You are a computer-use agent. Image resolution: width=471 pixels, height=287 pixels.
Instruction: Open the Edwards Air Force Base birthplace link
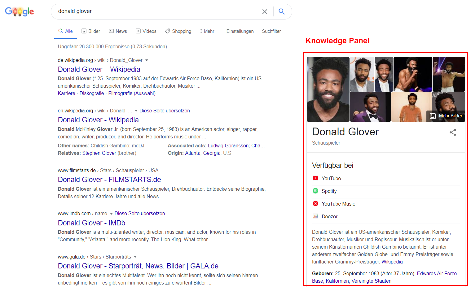384,277
